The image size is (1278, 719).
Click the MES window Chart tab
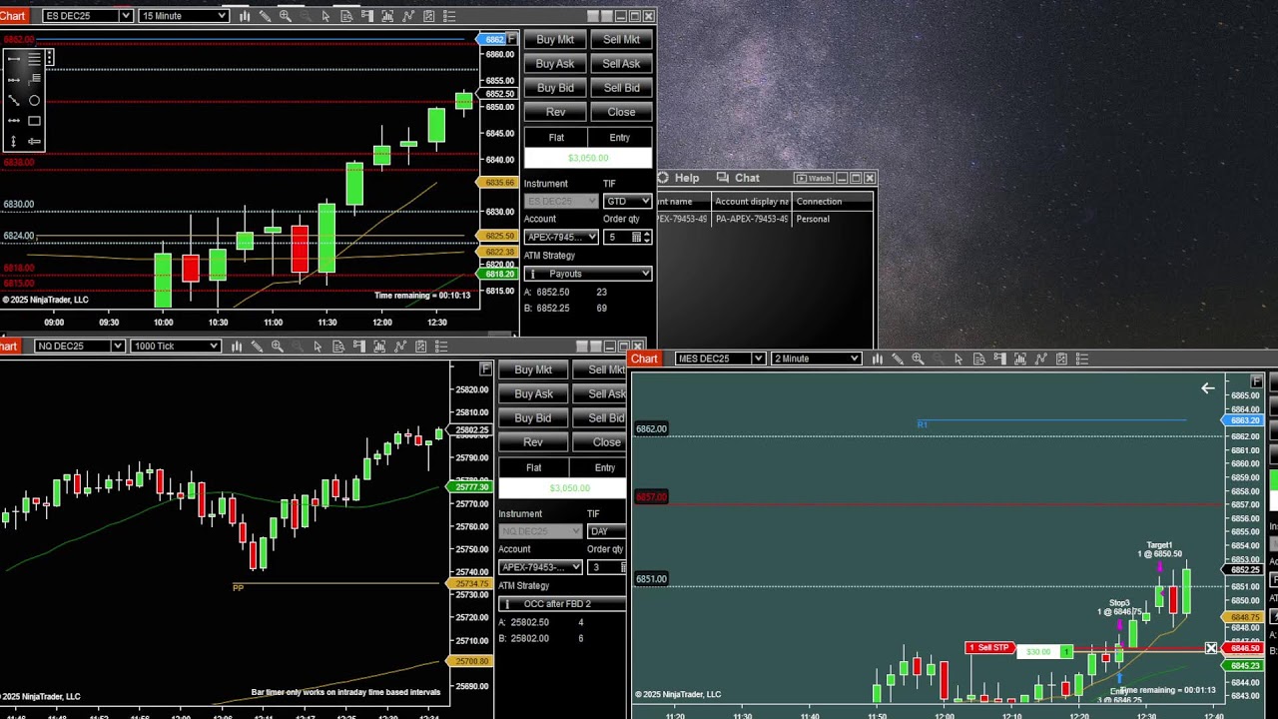pos(644,359)
